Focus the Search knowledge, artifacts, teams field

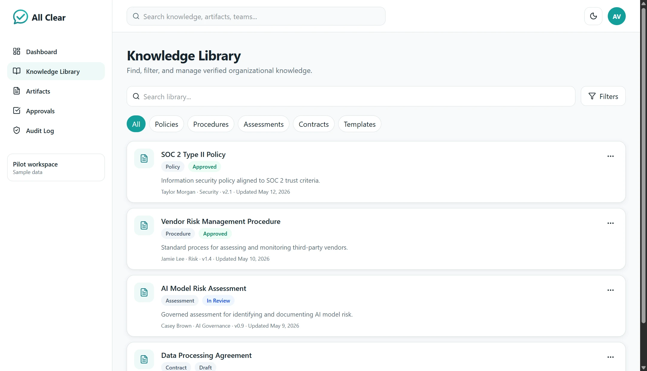(256, 16)
